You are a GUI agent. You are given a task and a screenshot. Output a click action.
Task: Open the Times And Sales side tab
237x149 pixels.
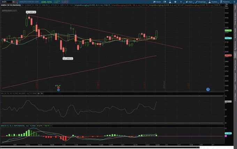coord(235,19)
